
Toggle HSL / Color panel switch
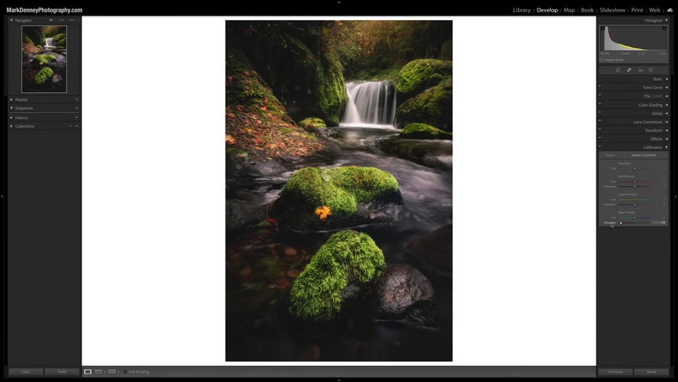(600, 95)
